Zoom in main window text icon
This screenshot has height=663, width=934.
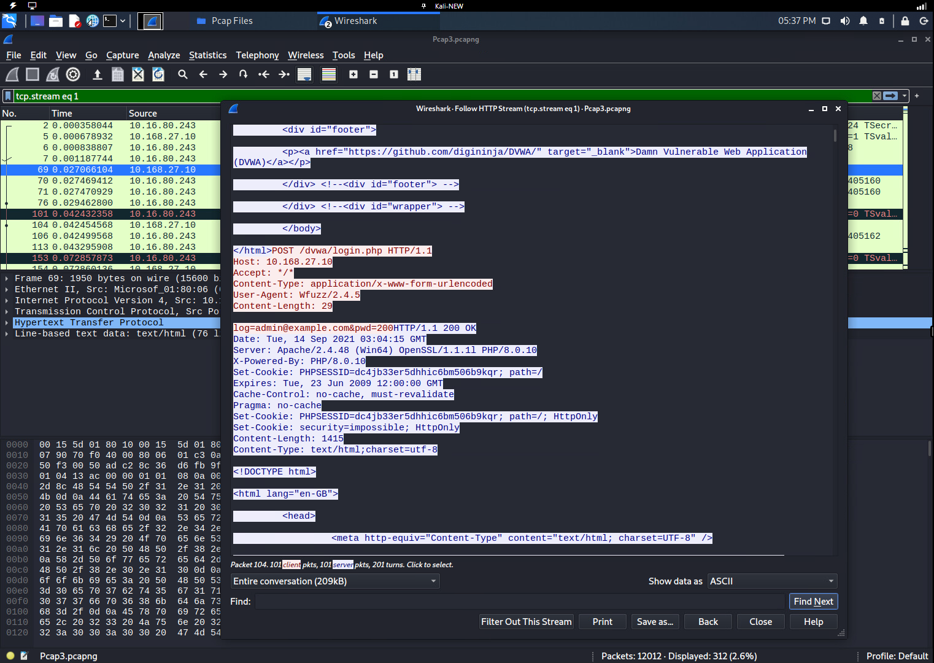353,74
